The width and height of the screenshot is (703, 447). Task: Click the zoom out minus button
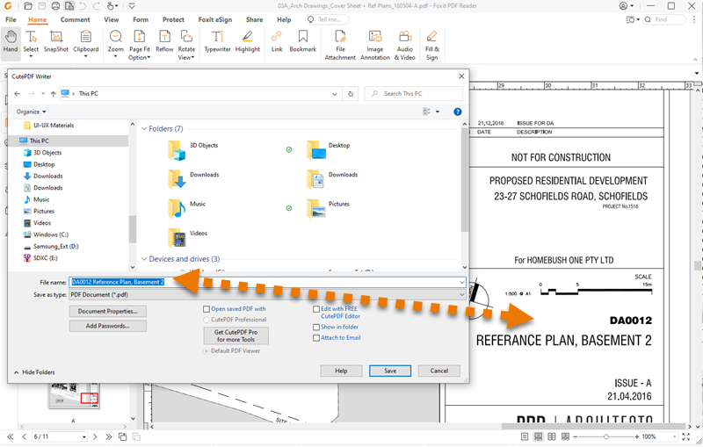click(576, 436)
